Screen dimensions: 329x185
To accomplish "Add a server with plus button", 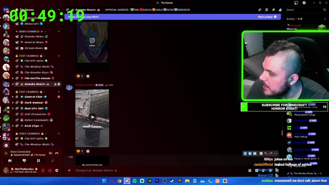I will (x=6, y=145).
